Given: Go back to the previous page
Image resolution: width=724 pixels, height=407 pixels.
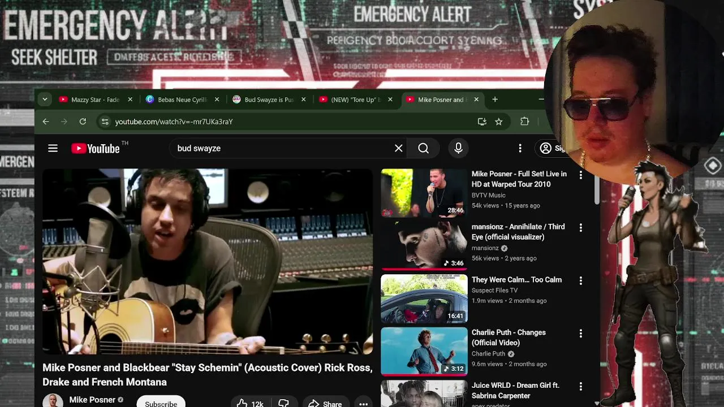Looking at the screenshot, I should point(46,122).
